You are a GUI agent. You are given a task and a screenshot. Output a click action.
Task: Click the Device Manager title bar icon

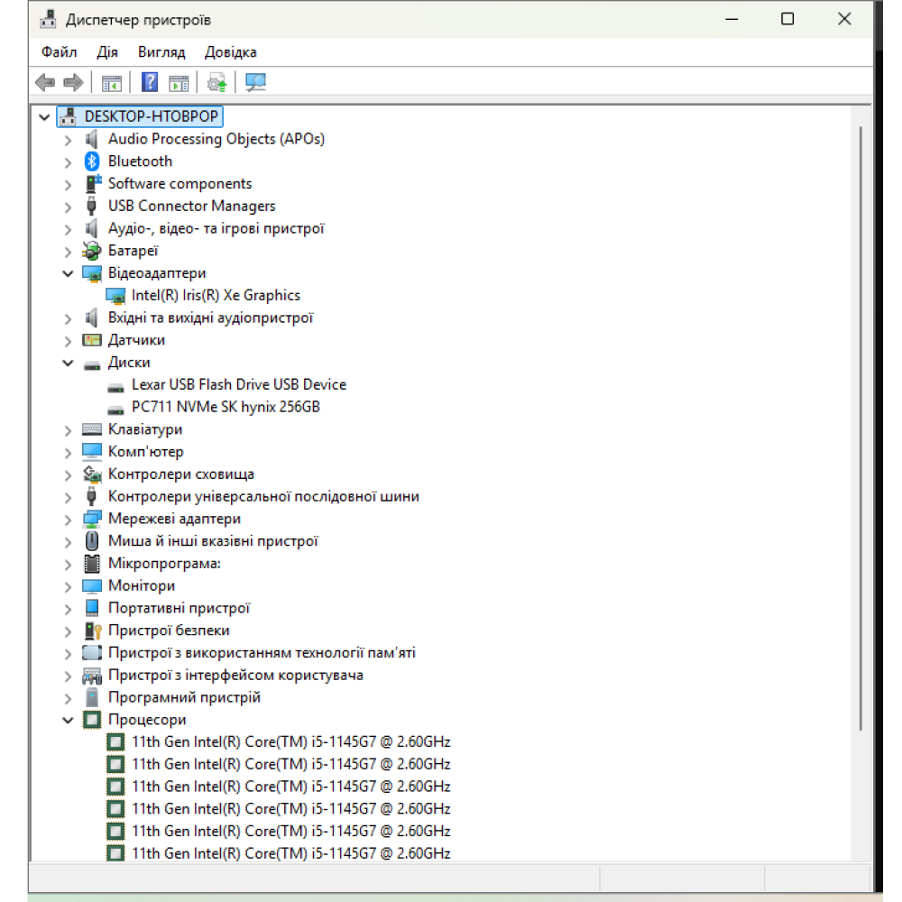click(x=49, y=20)
